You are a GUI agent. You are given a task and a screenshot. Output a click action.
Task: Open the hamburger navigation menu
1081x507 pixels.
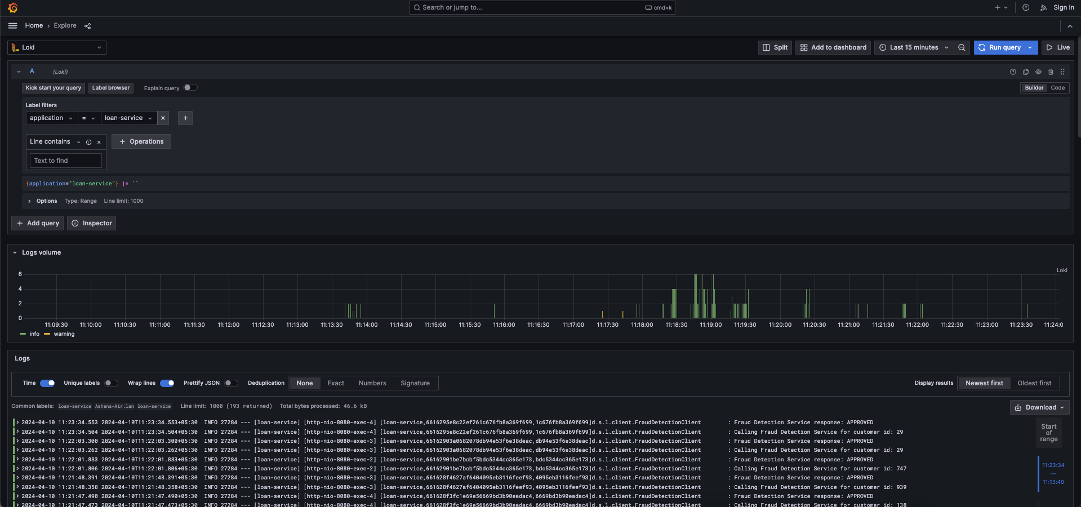12,25
